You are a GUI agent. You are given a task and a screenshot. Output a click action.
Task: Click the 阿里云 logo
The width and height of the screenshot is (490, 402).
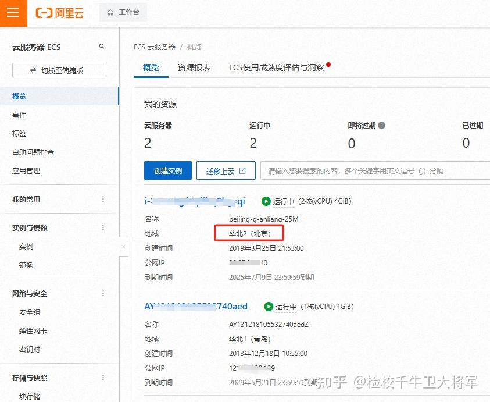59,13
